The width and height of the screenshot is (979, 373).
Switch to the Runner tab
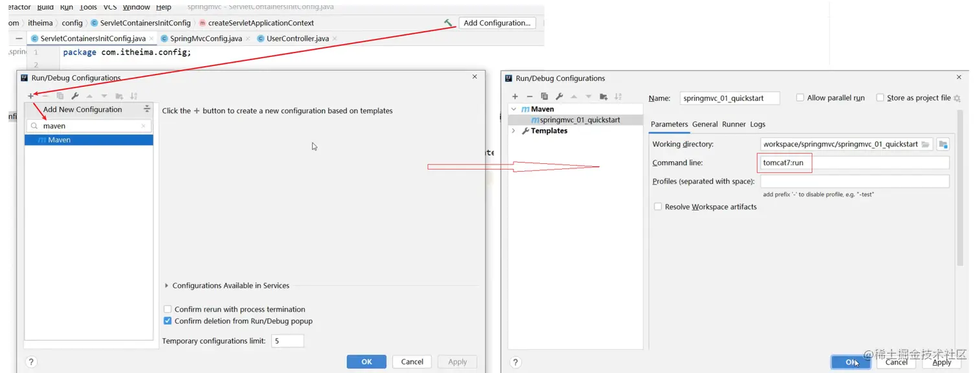(x=734, y=124)
